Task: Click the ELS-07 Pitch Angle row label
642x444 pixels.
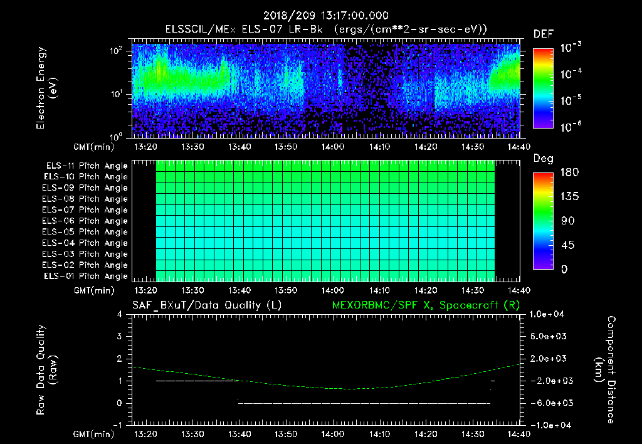Action: 85,209
